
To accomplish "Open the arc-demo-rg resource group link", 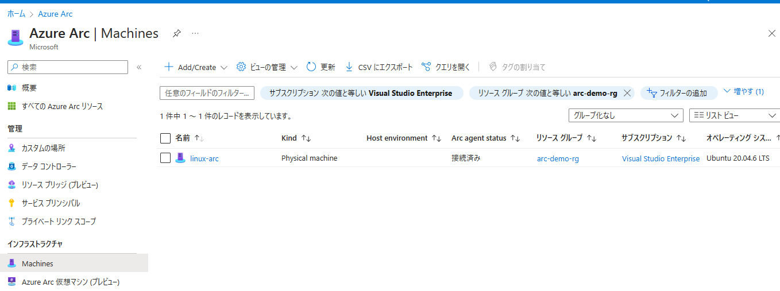I will click(x=558, y=158).
